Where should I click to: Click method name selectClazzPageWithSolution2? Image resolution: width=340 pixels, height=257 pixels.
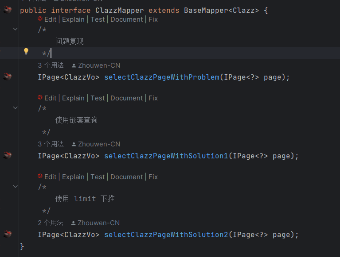(166, 235)
